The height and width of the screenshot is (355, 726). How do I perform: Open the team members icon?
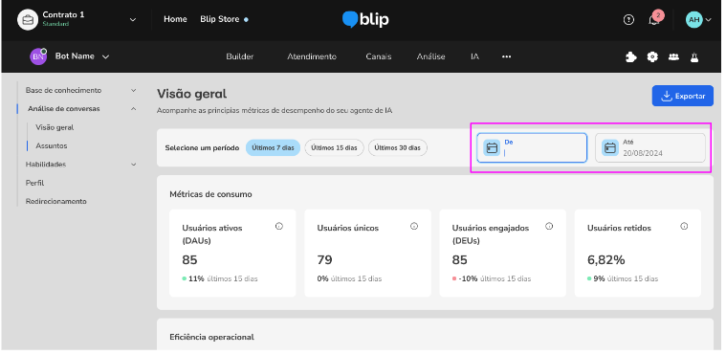pyautogui.click(x=673, y=57)
